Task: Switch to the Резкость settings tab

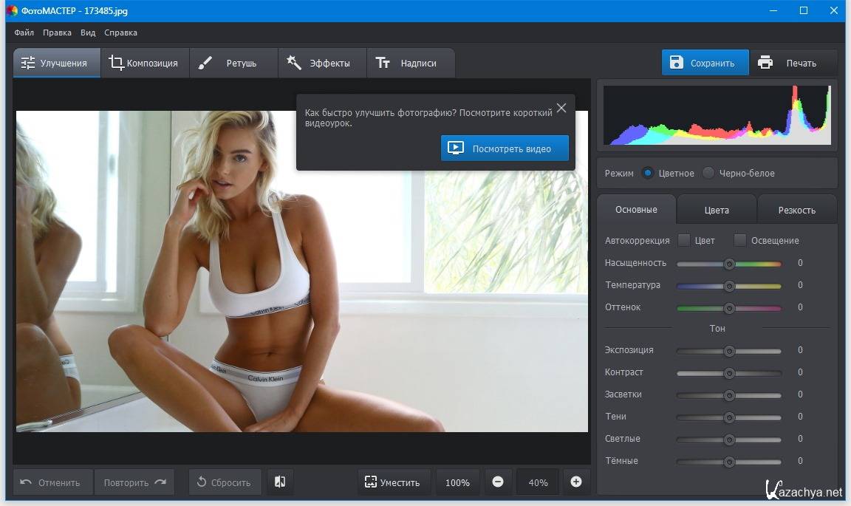Action: click(x=797, y=210)
